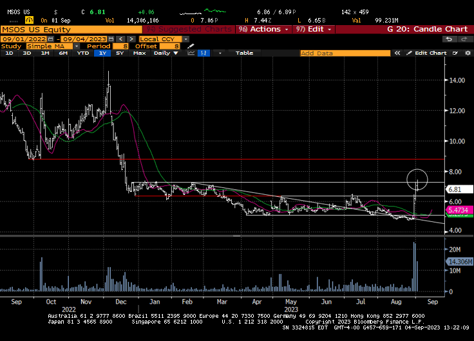
Task: Click the size 142 x 459 quote
Action: [x=355, y=12]
